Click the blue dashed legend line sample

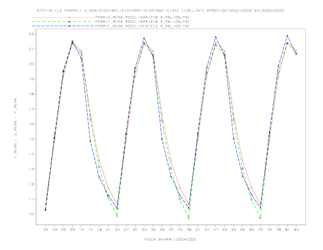click(x=63, y=26)
